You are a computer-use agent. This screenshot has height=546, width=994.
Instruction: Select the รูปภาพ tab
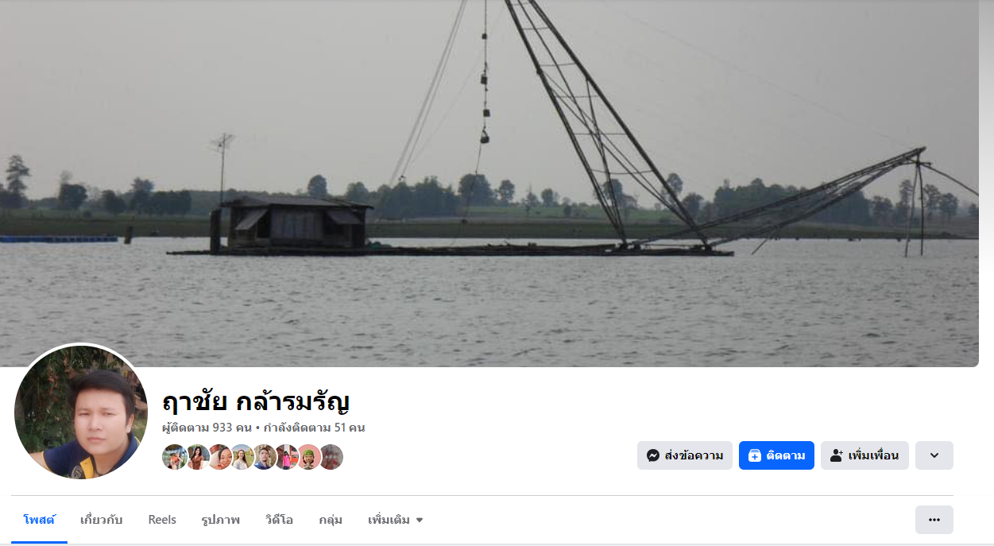221,520
